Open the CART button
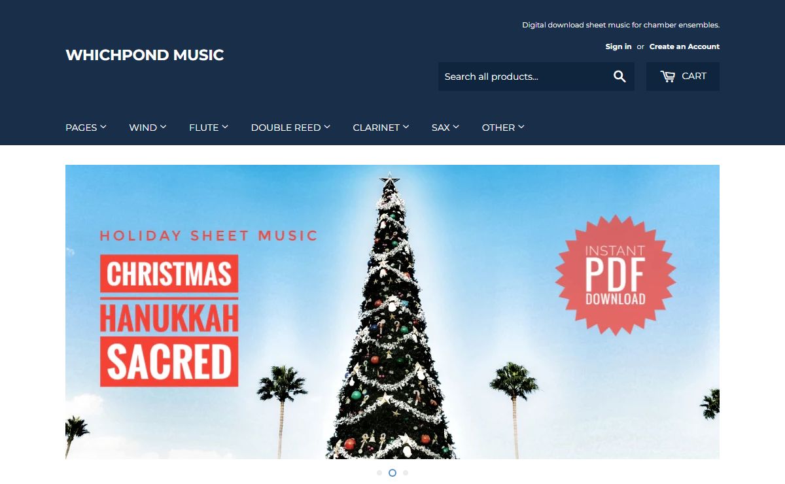The image size is (785, 484). tap(683, 77)
